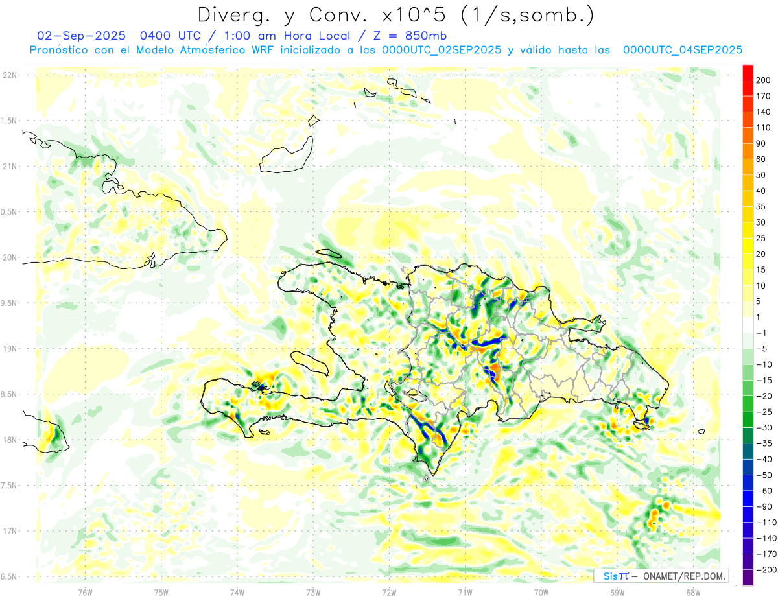
Task: Click the "19N" latitude label
Action: (x=10, y=349)
